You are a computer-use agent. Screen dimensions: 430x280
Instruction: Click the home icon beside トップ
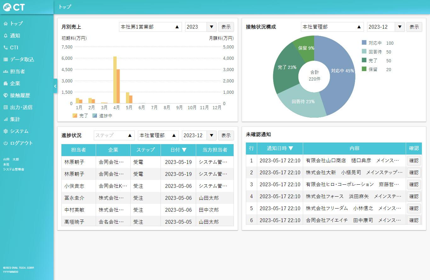(x=5, y=24)
